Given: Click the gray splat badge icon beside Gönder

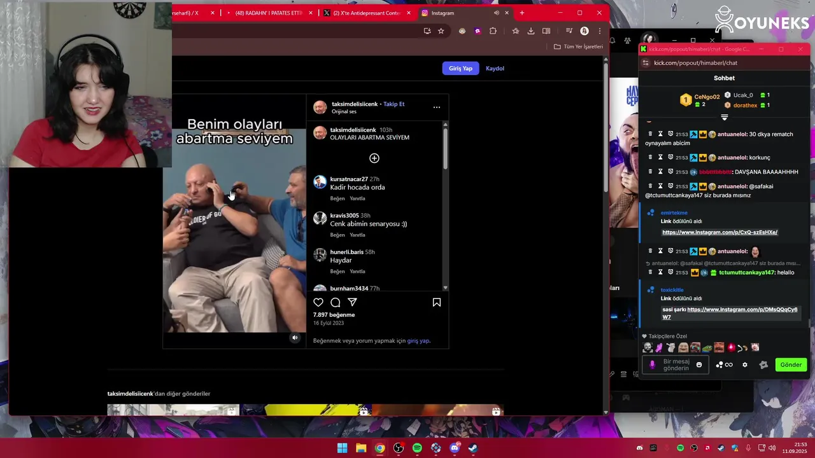Looking at the screenshot, I should [763, 365].
